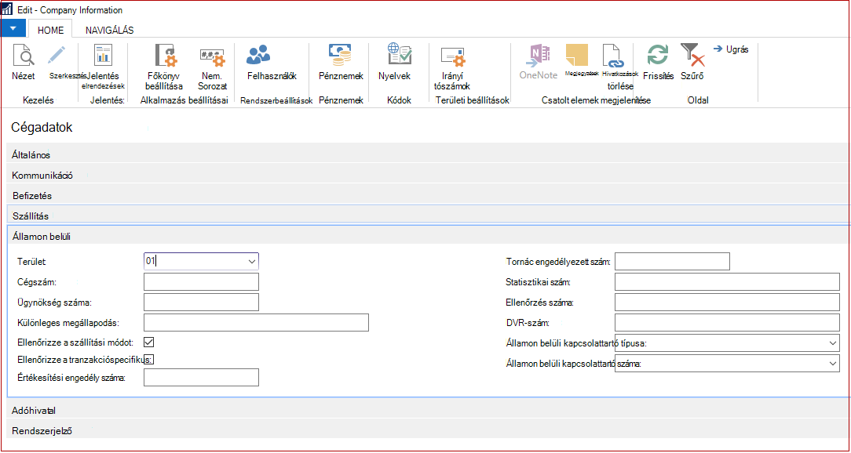This screenshot has height=453, width=851.
Task: Click the Ugrás link
Action: click(732, 49)
